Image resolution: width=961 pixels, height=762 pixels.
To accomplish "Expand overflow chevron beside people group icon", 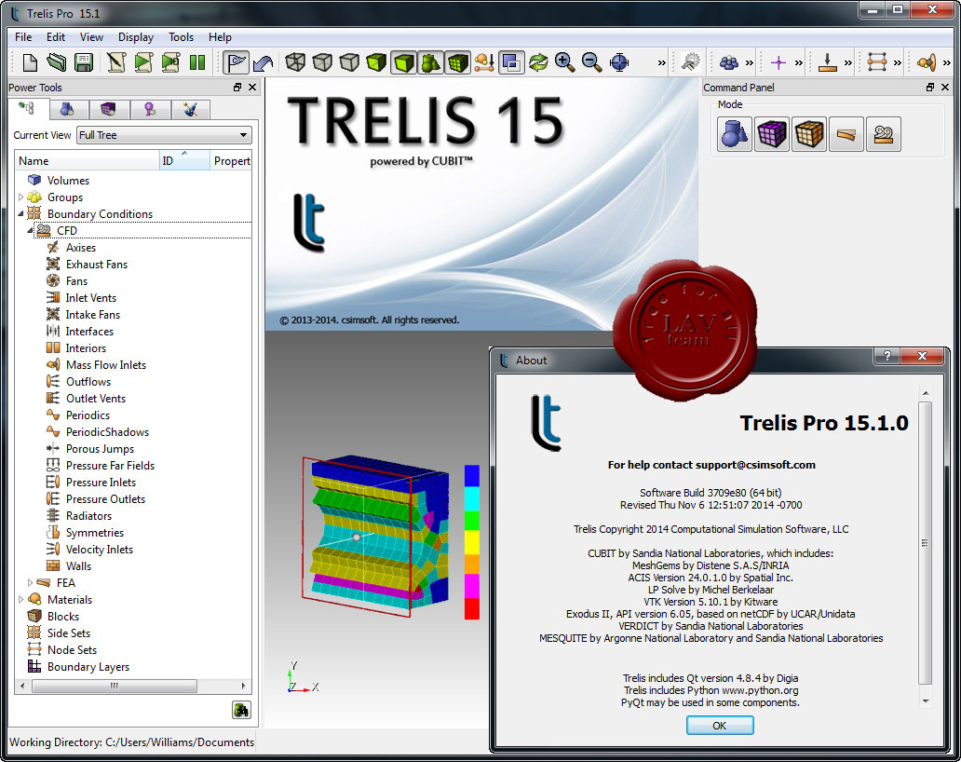I will [x=750, y=62].
